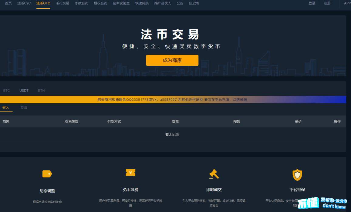Click the 暂无记录 empty message
This screenshot has width=351, height=212.
point(172,134)
